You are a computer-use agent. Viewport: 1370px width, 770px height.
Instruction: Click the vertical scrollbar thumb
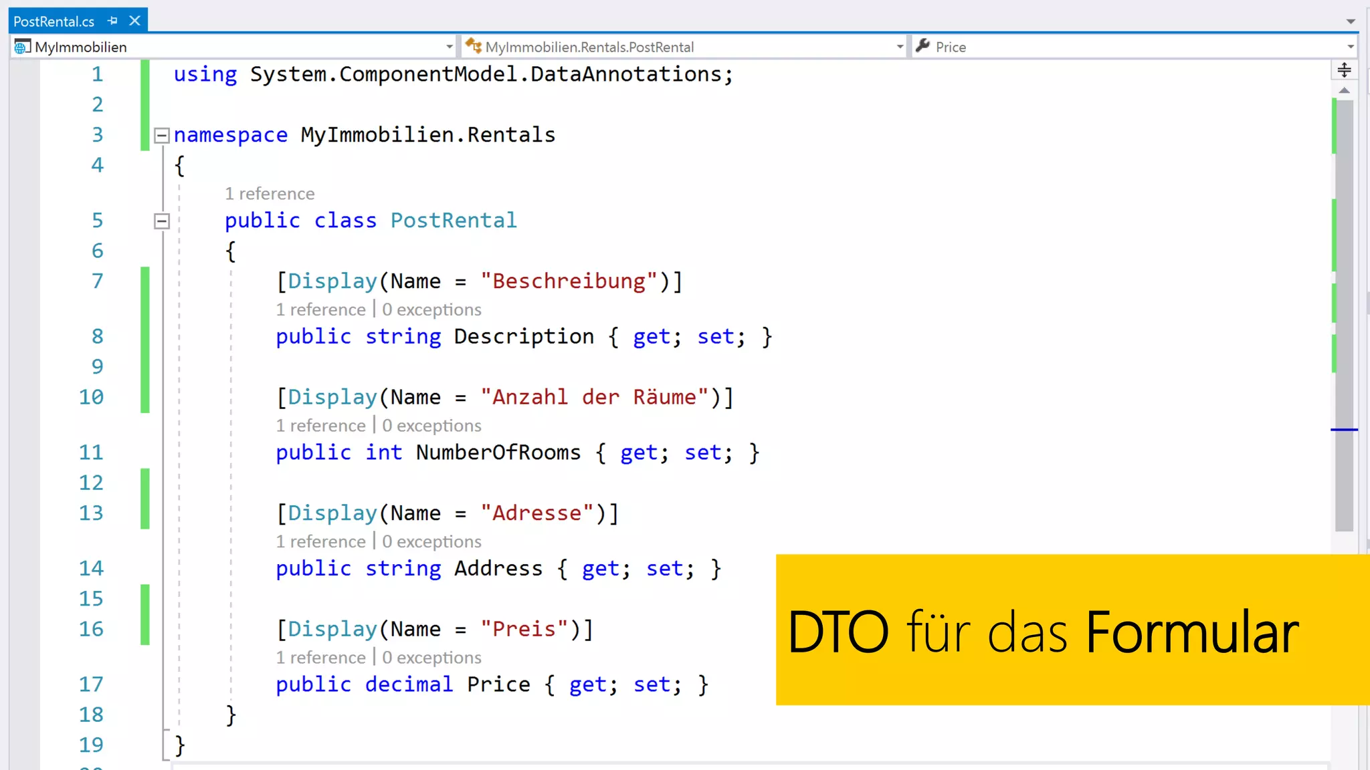click(1345, 314)
